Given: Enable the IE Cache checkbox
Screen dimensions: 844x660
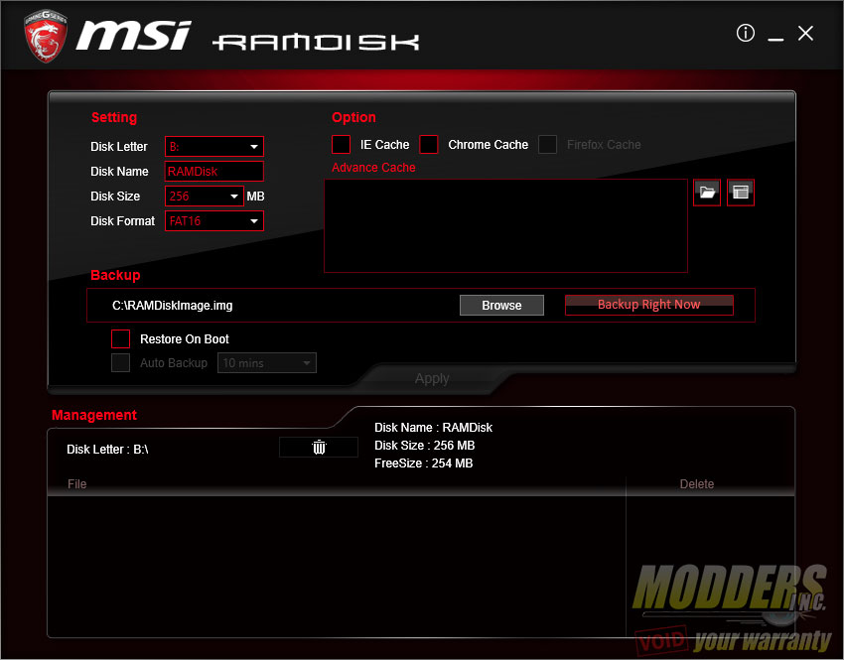Looking at the screenshot, I should click(342, 145).
